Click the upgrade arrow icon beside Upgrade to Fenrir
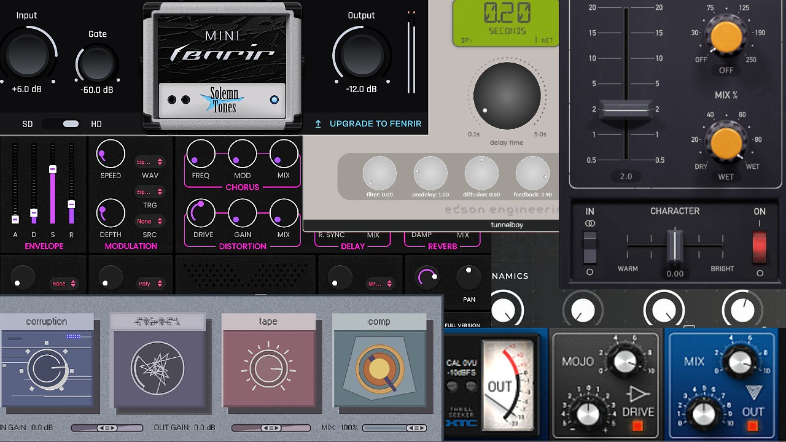This screenshot has height=442, width=786. 318,123
